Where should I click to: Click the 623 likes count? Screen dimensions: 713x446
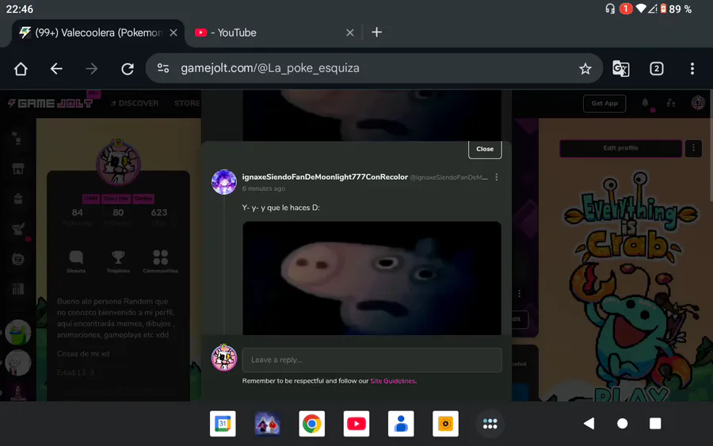[159, 217]
